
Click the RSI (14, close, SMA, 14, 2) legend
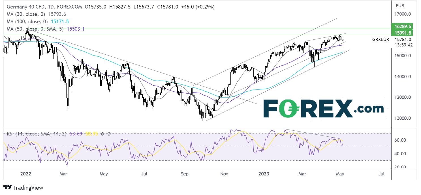(x=36, y=134)
